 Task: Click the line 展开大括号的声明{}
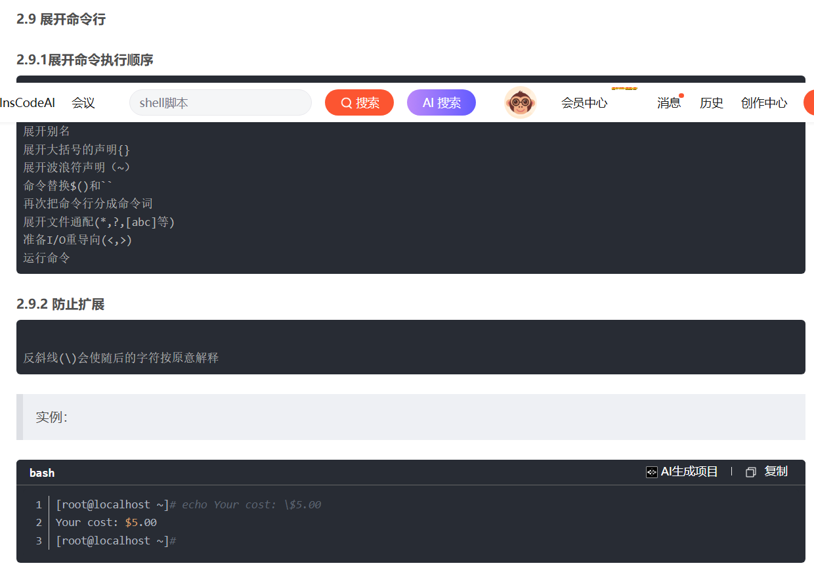pyautogui.click(x=77, y=150)
